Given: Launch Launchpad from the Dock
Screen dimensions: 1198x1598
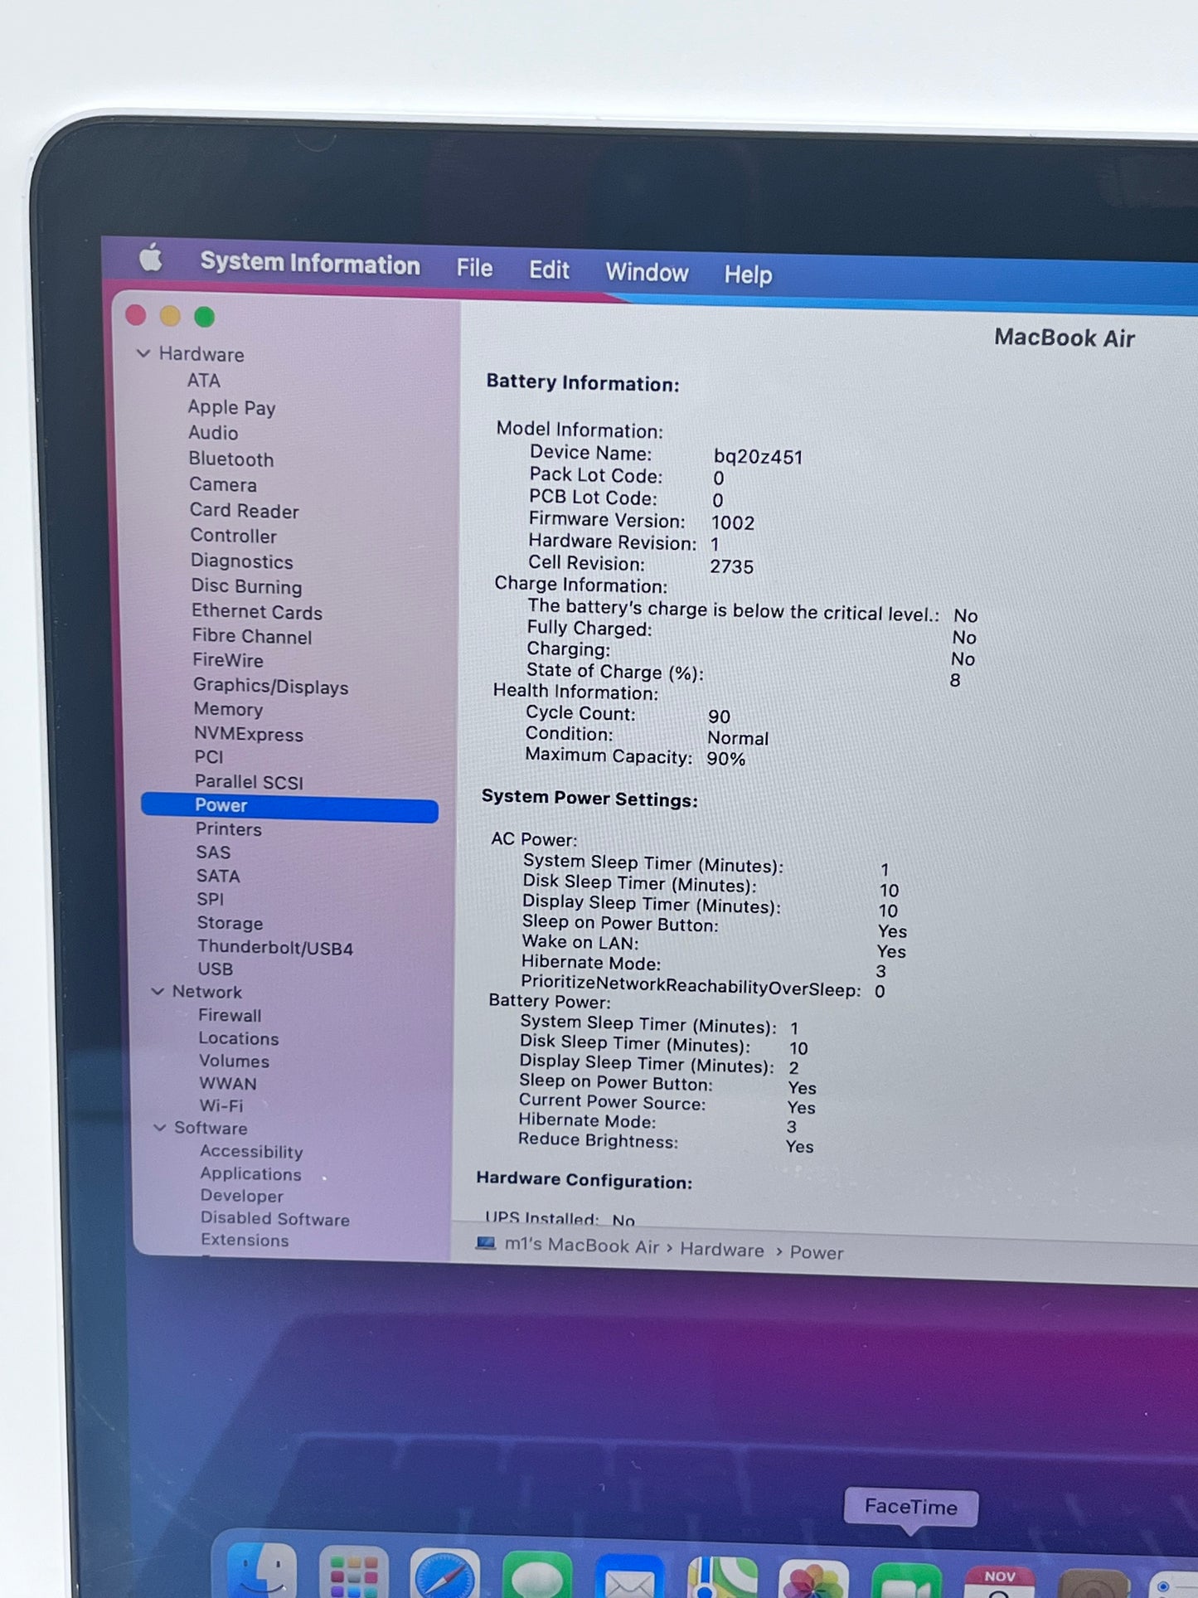Looking at the screenshot, I should 354,1572.
